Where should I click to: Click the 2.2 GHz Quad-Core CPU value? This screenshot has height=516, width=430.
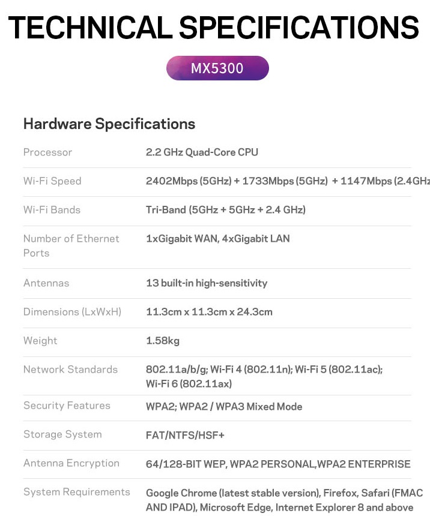202,152
